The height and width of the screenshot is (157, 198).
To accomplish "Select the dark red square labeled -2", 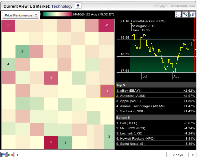I will coord(107,25).
